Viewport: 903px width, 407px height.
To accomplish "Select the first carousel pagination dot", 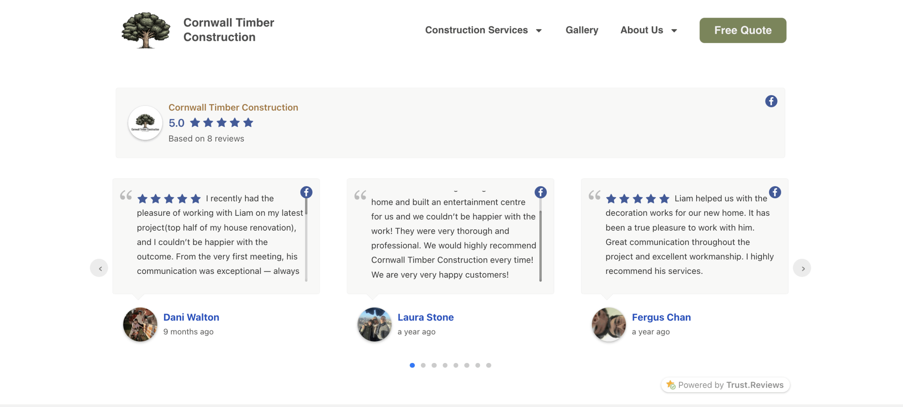I will pyautogui.click(x=412, y=365).
